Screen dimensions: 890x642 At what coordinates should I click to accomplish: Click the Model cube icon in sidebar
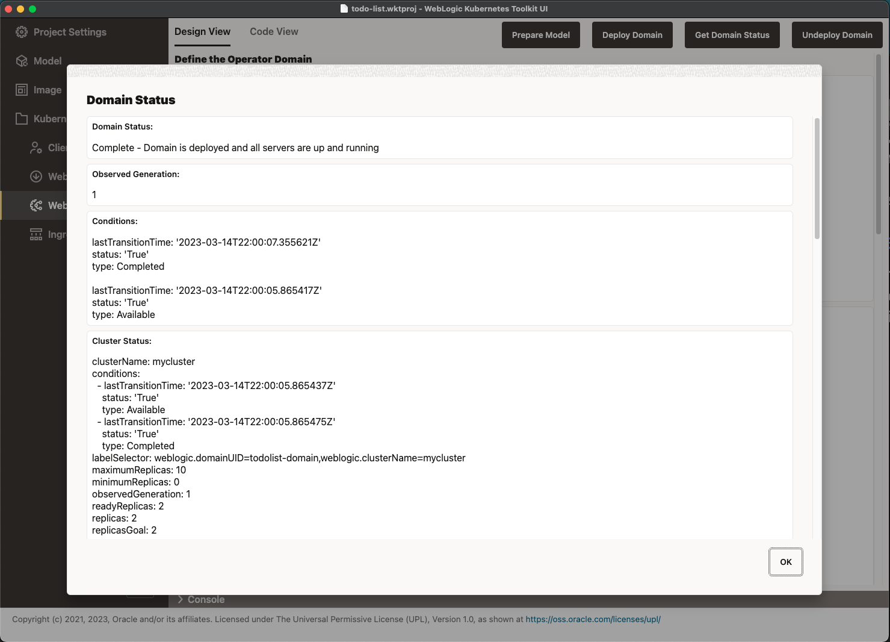pos(22,61)
